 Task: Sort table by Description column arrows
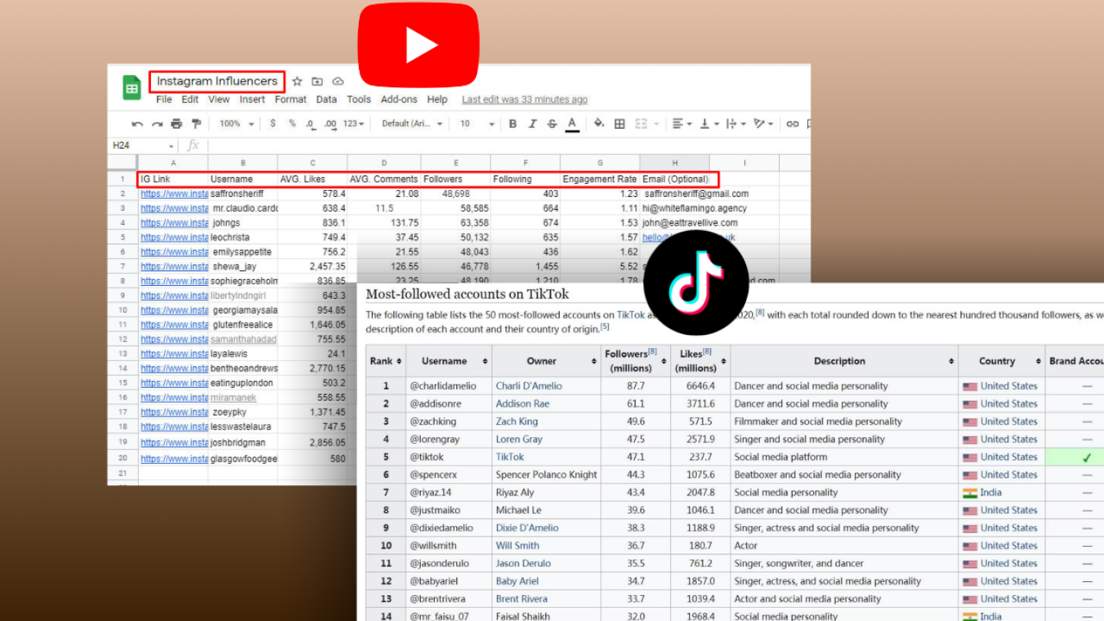[x=951, y=361]
